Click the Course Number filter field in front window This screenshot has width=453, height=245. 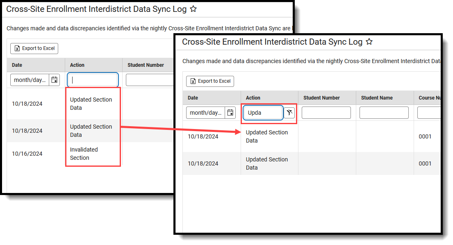coord(429,113)
